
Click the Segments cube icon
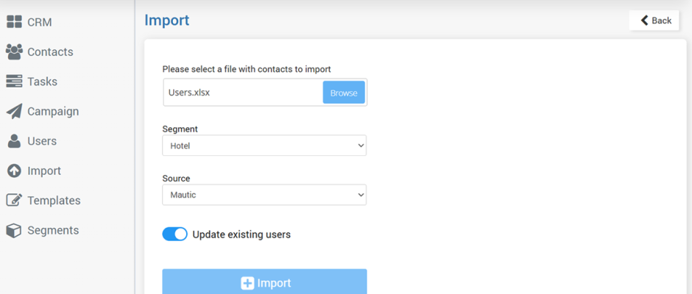click(14, 231)
